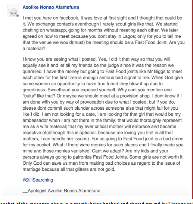Click the quoted word "buka"
193x204 pixels.
click(29, 96)
